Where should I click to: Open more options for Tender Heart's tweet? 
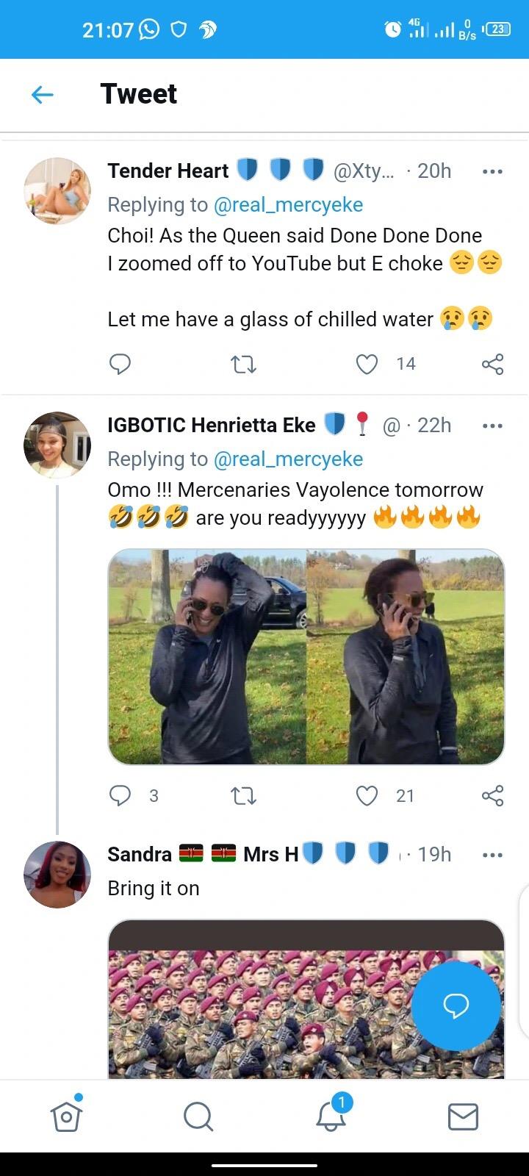click(x=492, y=171)
